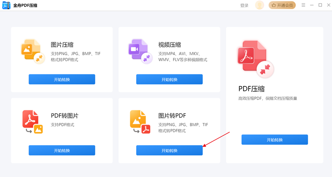The image size is (332, 177).
Task: Minimize the application window
Action: [312, 5]
